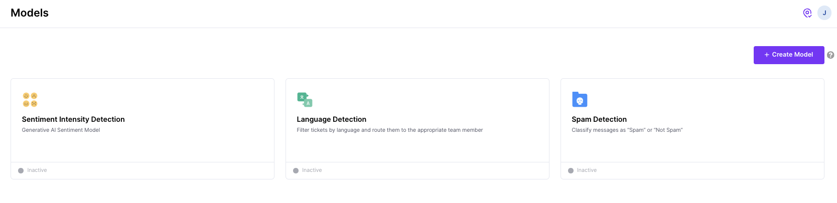Click Inactive label on Language Detection card
Viewport: 837px width, 203px height.
pos(312,170)
